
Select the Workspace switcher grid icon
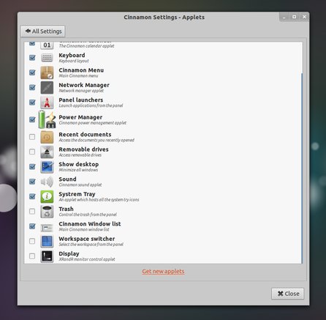[x=47, y=242]
